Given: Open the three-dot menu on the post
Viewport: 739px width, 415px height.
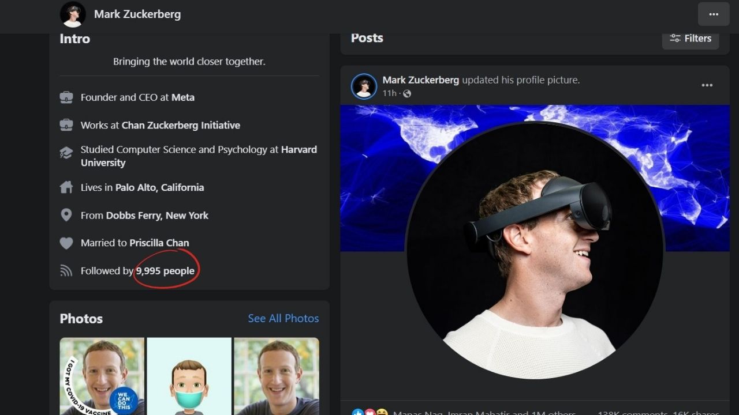Looking at the screenshot, I should click(707, 85).
